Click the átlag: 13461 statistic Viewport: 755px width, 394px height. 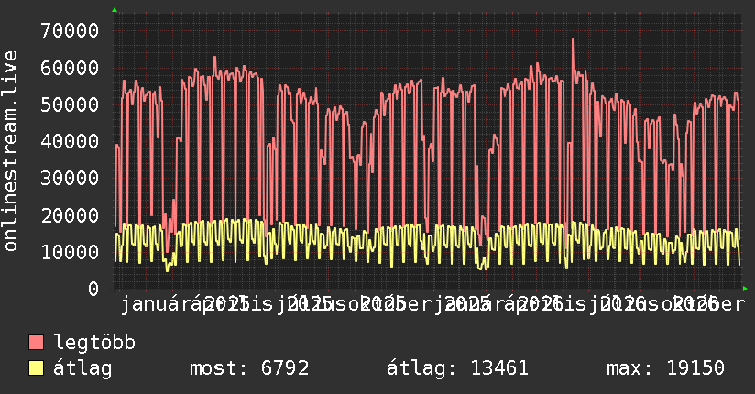click(457, 368)
